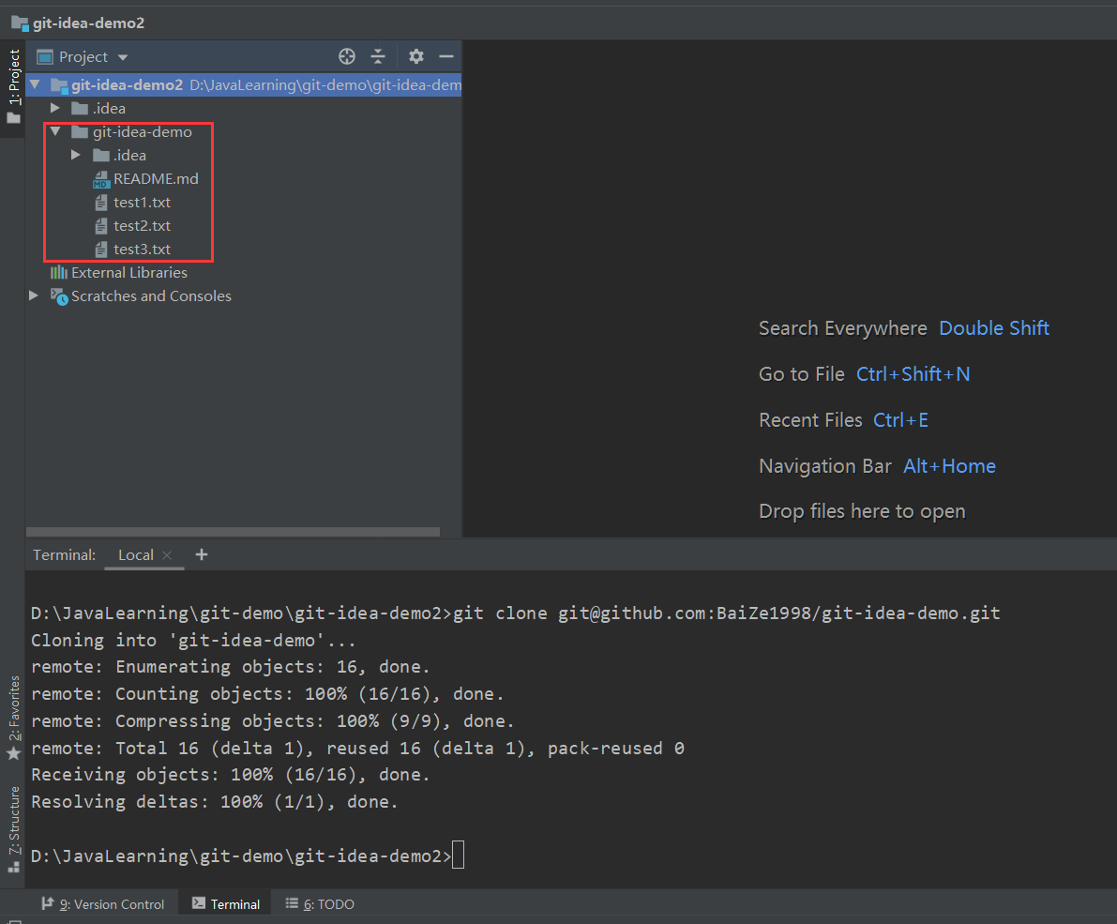
Task: Switch to the 6: TODO tab
Action: point(320,904)
